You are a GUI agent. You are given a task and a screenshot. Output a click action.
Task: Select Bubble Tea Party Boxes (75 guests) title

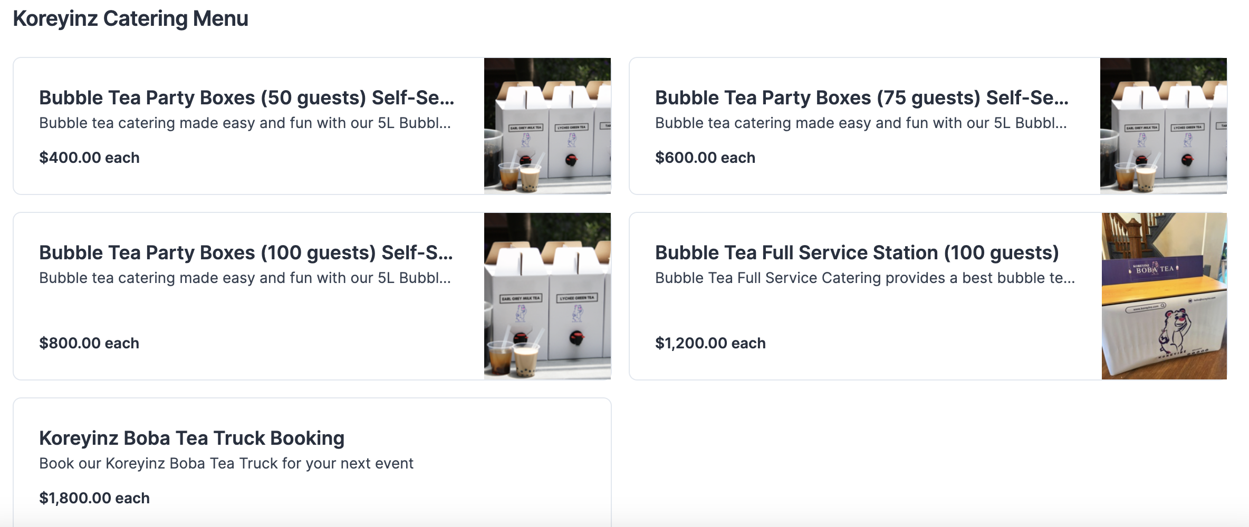click(862, 97)
